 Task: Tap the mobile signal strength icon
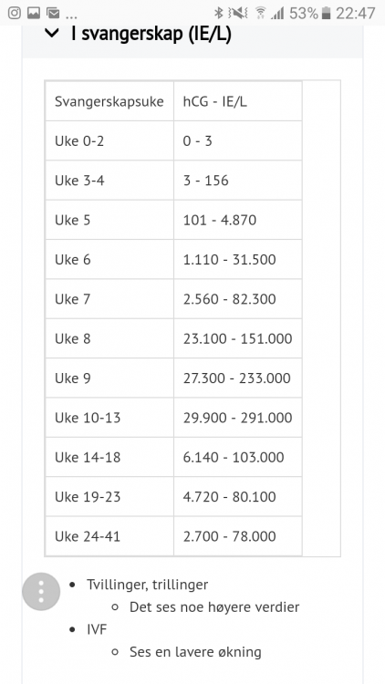277,13
